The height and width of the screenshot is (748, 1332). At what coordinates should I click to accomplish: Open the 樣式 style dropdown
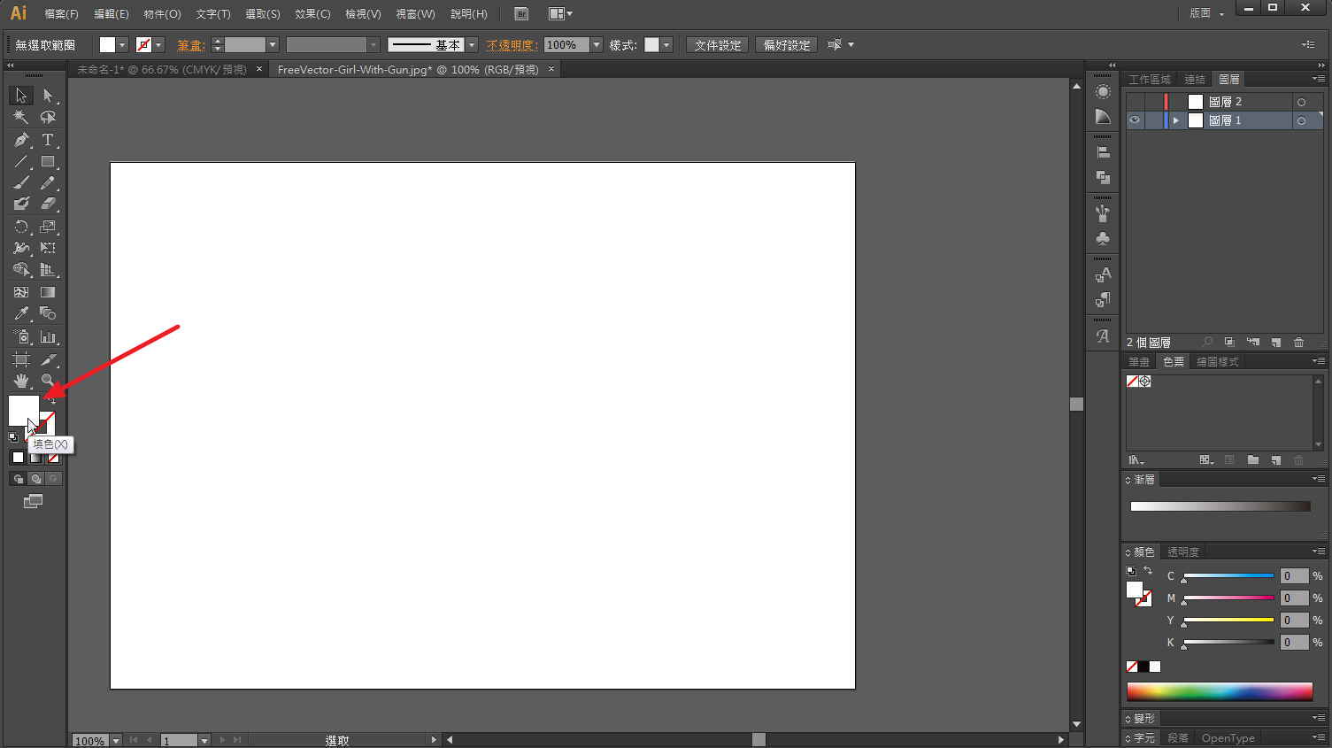click(x=666, y=45)
